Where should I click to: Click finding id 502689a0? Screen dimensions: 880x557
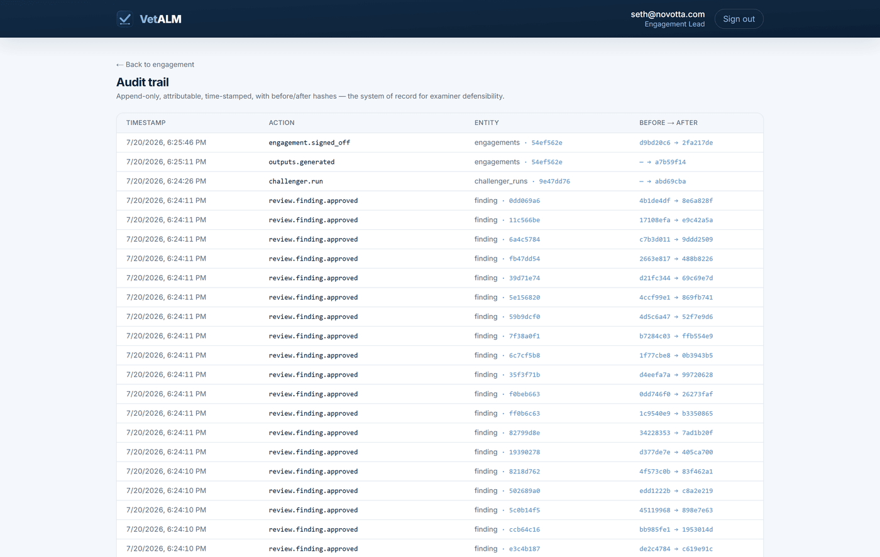click(x=524, y=491)
